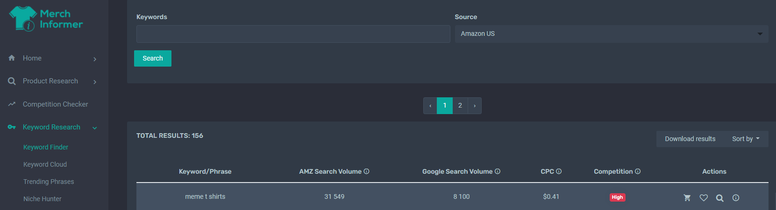
Task: Favorite meme t shirts with heart icon
Action: point(704,198)
